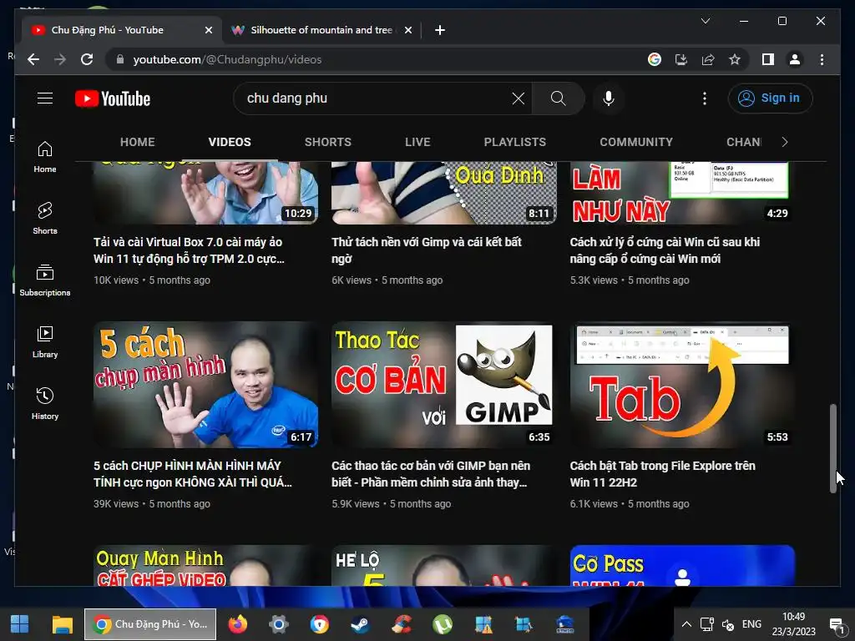Open Steam from the taskbar
This screenshot has height=641, width=855.
[360, 624]
